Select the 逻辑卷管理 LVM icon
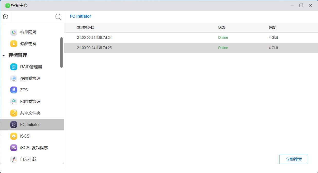The image size is (318, 173). tap(14, 79)
